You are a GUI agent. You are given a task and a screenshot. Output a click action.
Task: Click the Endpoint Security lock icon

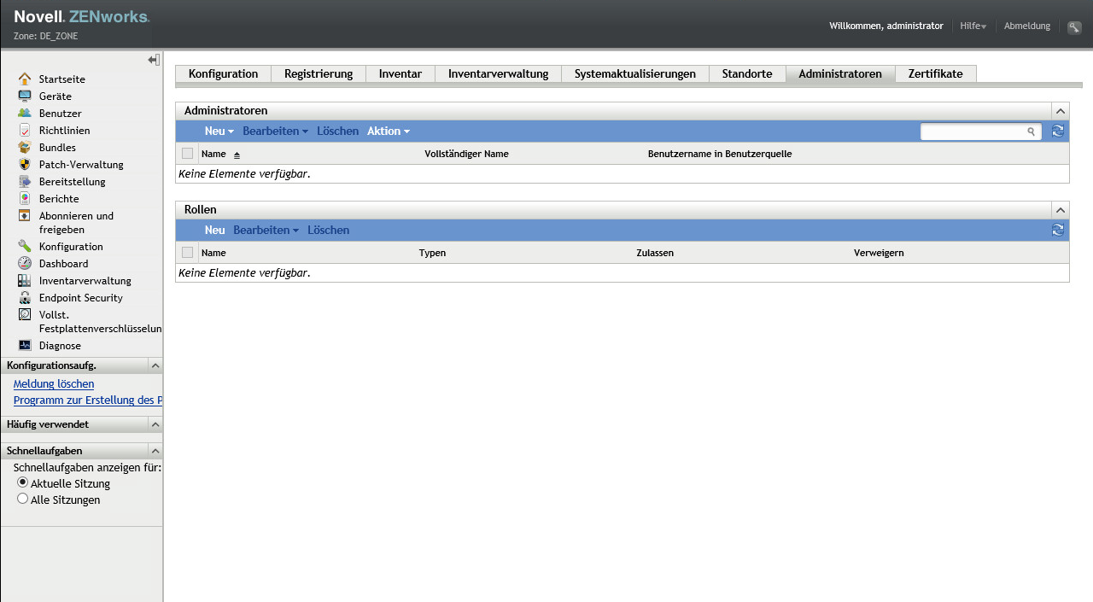pyautogui.click(x=25, y=297)
